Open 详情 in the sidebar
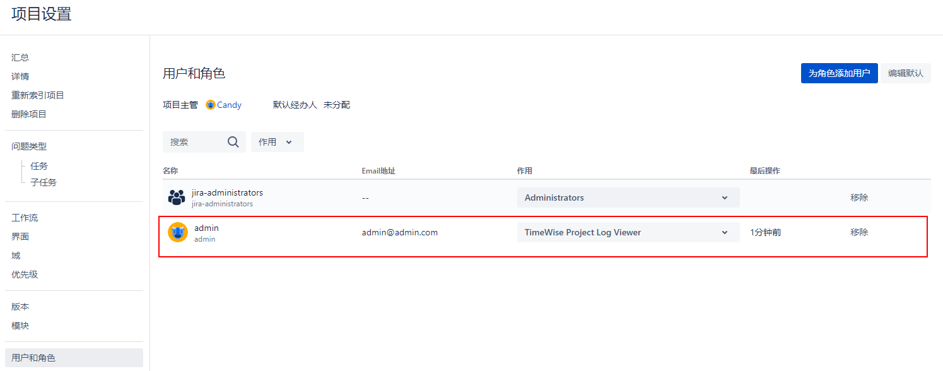The width and height of the screenshot is (943, 371). (x=20, y=76)
